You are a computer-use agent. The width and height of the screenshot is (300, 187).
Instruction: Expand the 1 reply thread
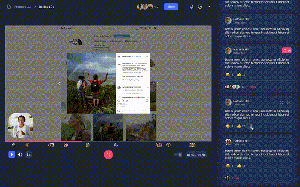235,178
